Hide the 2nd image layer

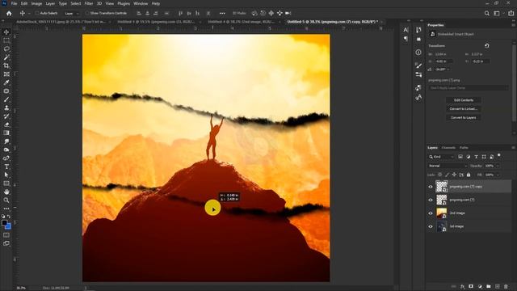[x=431, y=213]
